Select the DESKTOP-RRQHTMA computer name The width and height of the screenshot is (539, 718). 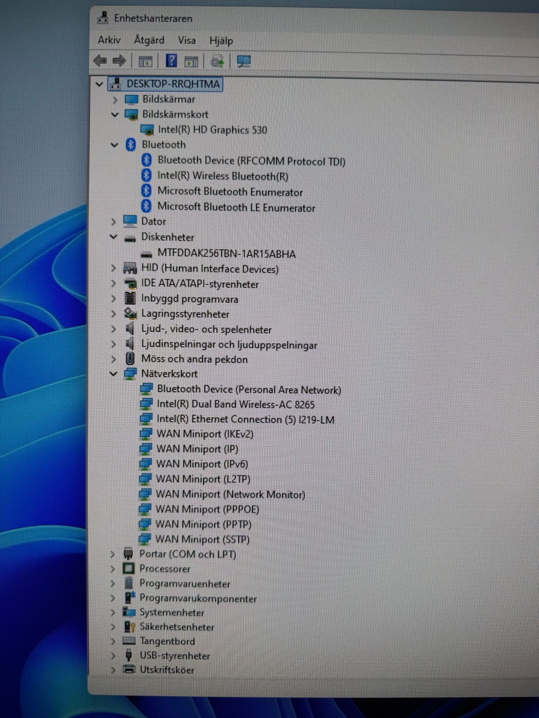pyautogui.click(x=173, y=84)
